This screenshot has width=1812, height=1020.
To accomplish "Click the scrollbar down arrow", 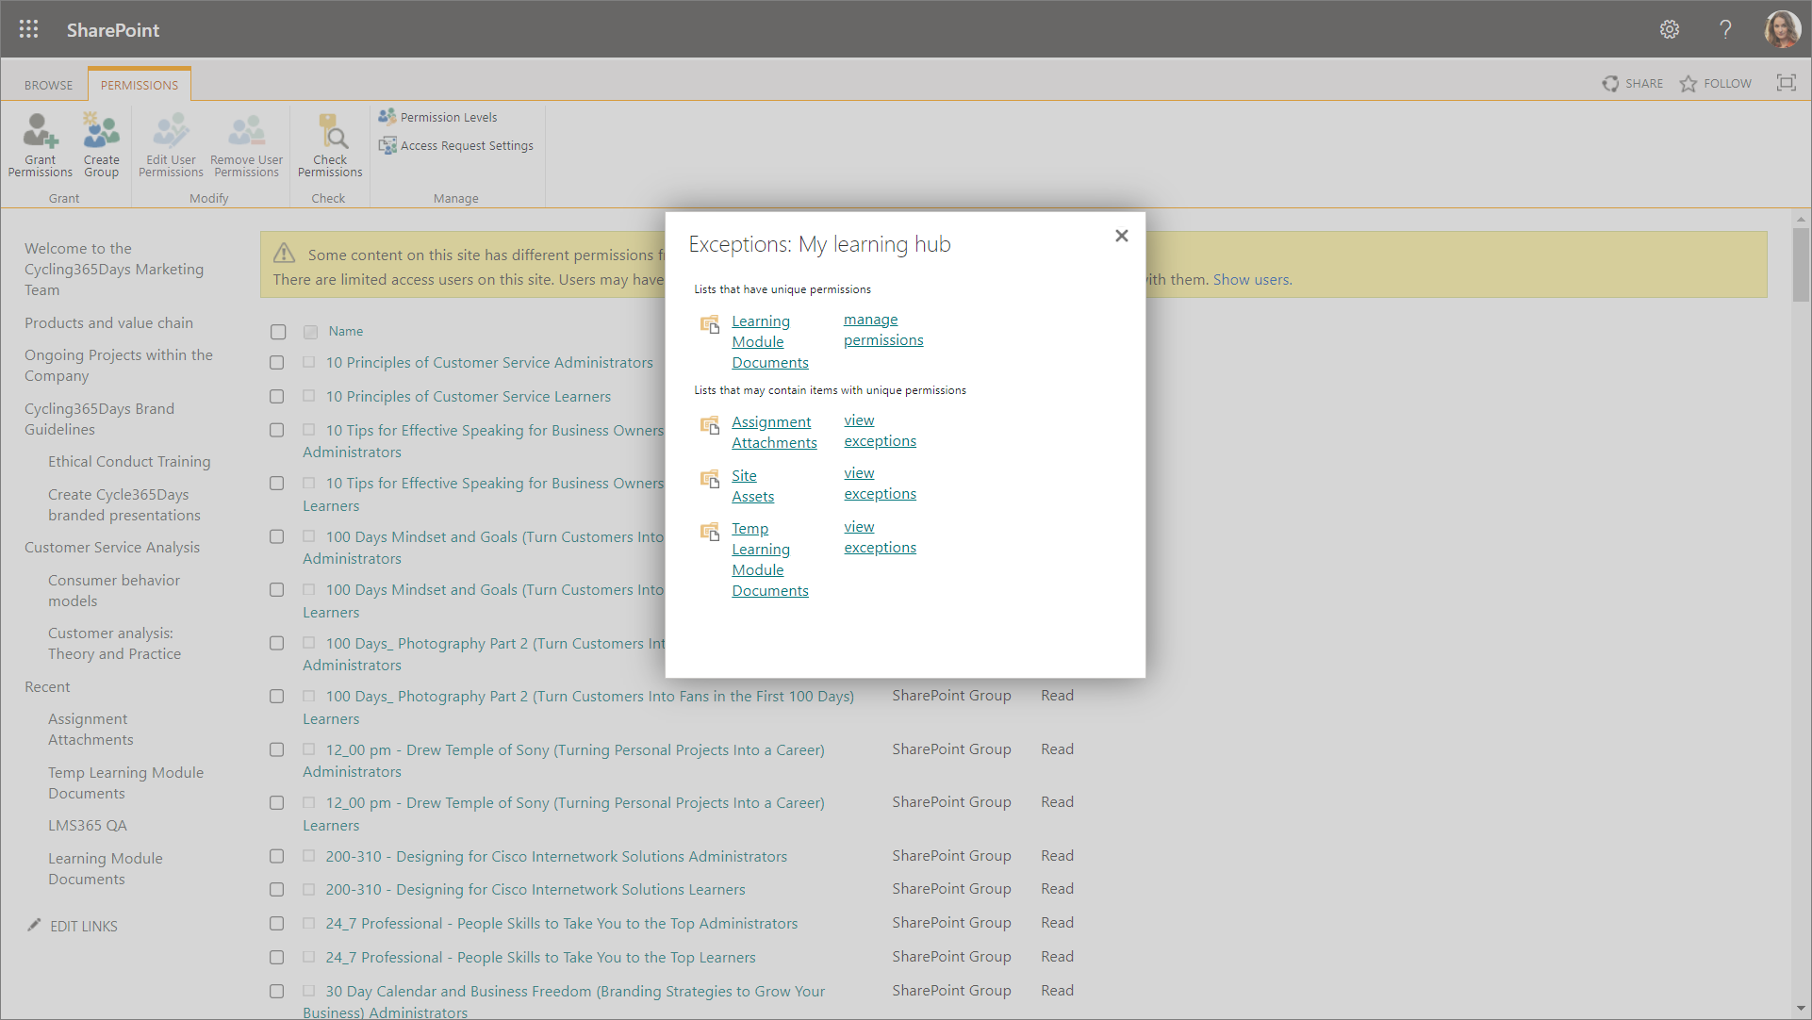I will click(x=1801, y=1009).
